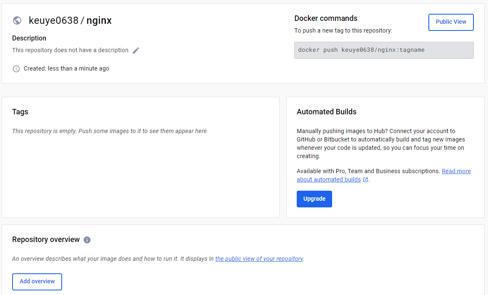This screenshot has height=295, width=488.
Task: Click 'This repository does not have a description' text
Action: [x=70, y=50]
